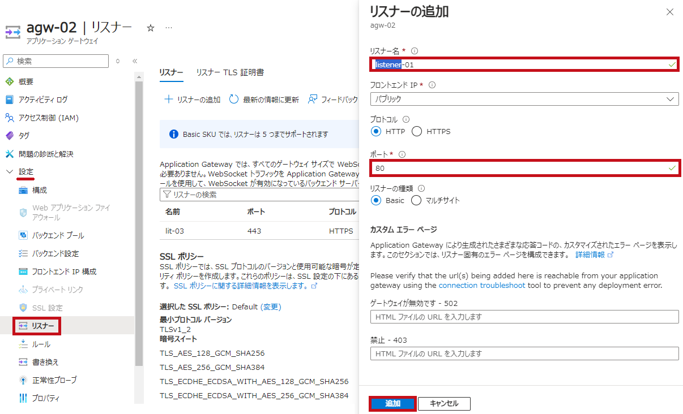Click the 追加 button
Image resolution: width=683 pixels, height=414 pixels.
pos(392,404)
